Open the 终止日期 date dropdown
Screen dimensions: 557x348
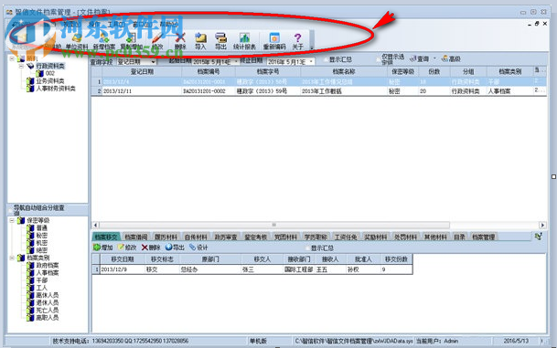311,62
